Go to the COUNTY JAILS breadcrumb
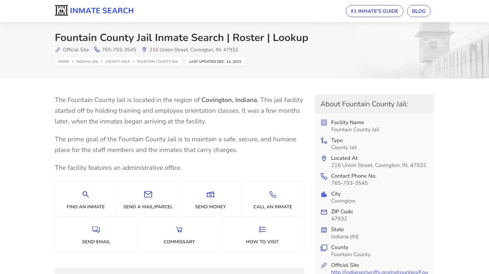489x274 pixels. (x=117, y=61)
